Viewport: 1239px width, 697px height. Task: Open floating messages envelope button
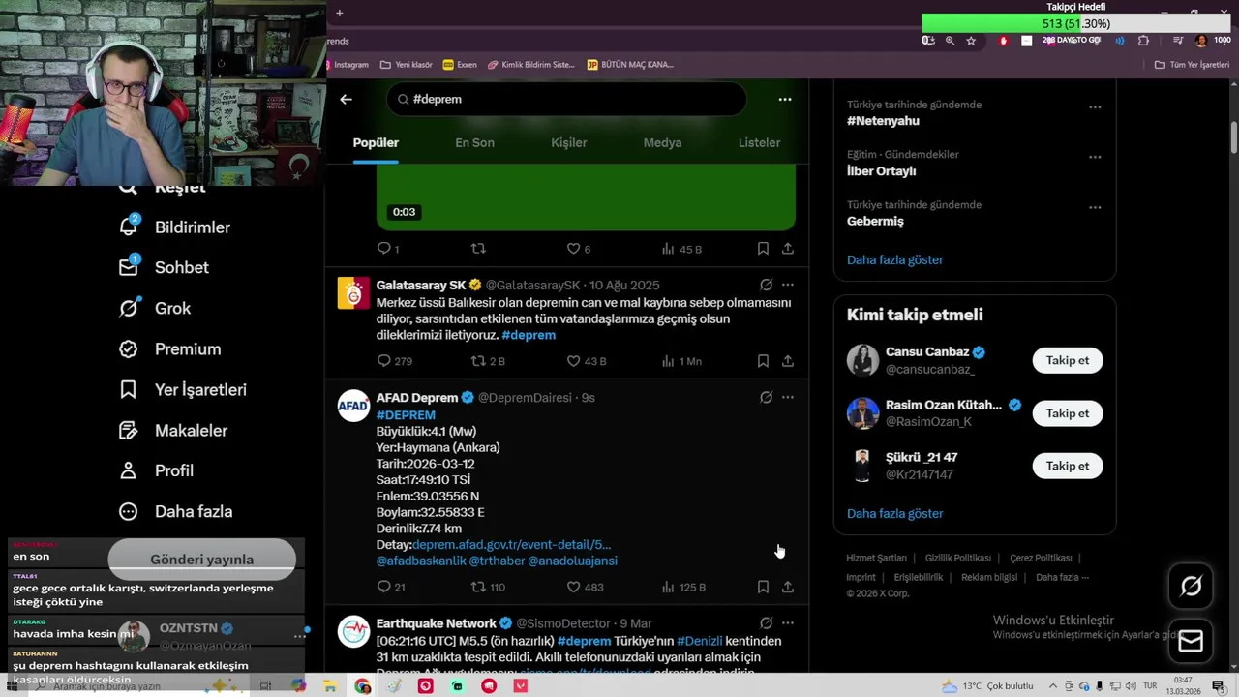point(1191,641)
